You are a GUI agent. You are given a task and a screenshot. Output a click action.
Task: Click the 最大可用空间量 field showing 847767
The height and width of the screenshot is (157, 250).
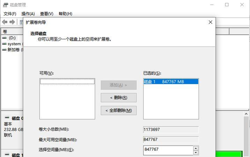pos(171,140)
